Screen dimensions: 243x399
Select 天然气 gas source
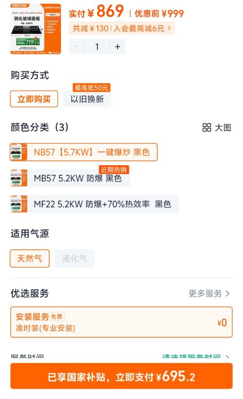pyautogui.click(x=30, y=259)
